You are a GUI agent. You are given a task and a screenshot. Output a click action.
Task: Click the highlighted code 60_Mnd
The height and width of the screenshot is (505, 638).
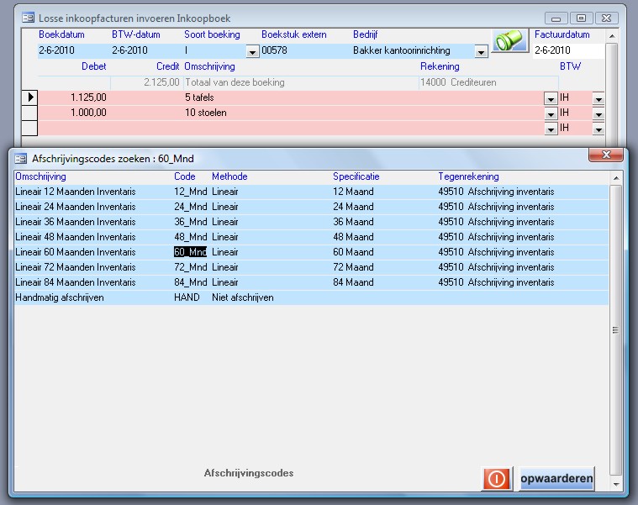tap(190, 252)
